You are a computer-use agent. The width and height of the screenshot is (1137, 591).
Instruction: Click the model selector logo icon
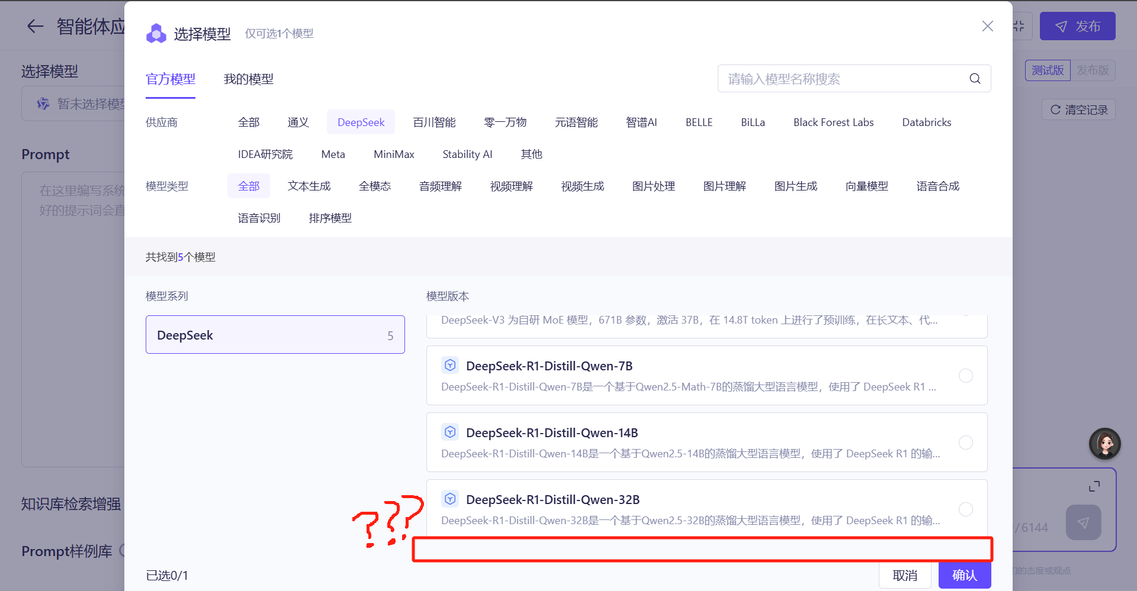pos(156,34)
